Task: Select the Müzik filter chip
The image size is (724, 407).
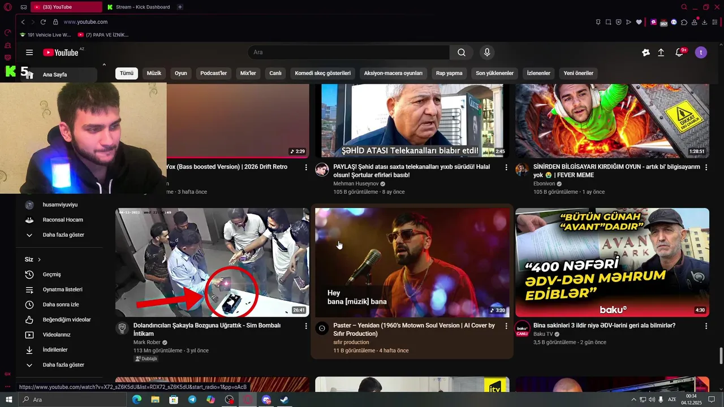Action: tap(154, 73)
